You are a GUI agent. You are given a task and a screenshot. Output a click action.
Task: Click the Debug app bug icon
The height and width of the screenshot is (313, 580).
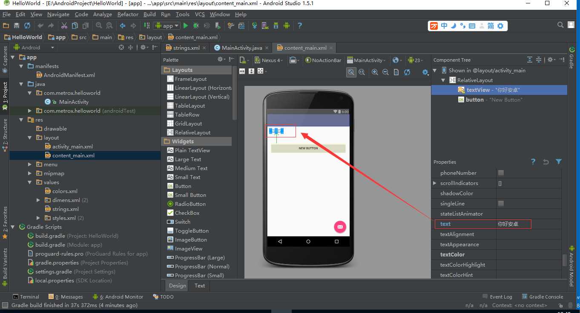(197, 26)
